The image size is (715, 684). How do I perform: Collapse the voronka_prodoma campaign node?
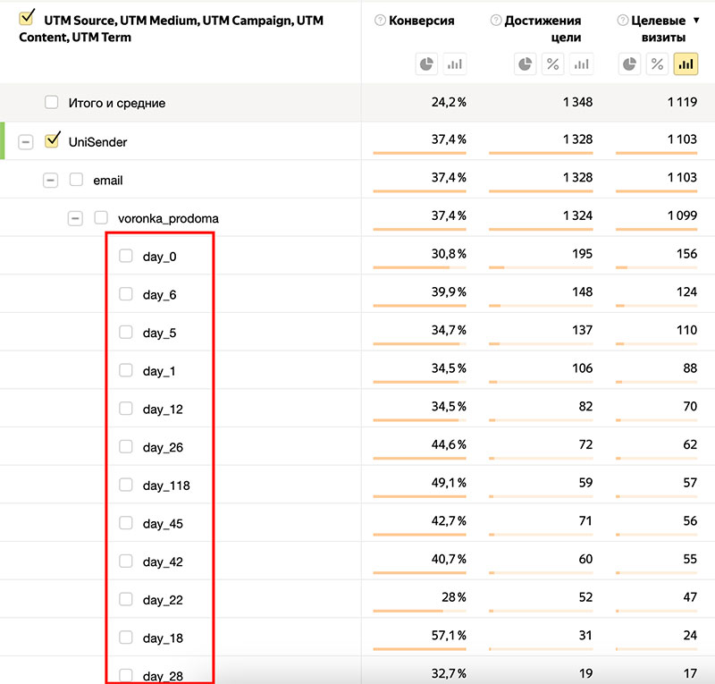coord(76,218)
